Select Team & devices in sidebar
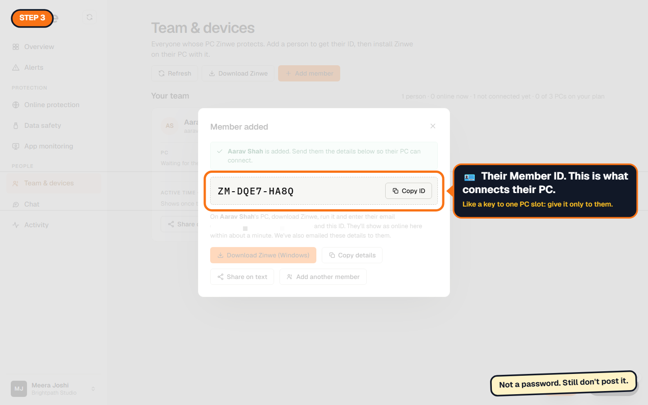648x405 pixels. point(54,183)
